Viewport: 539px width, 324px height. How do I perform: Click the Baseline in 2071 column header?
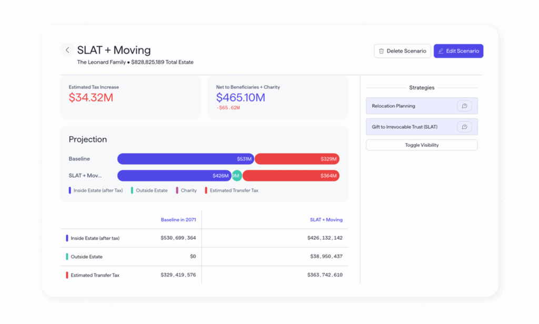coord(178,220)
